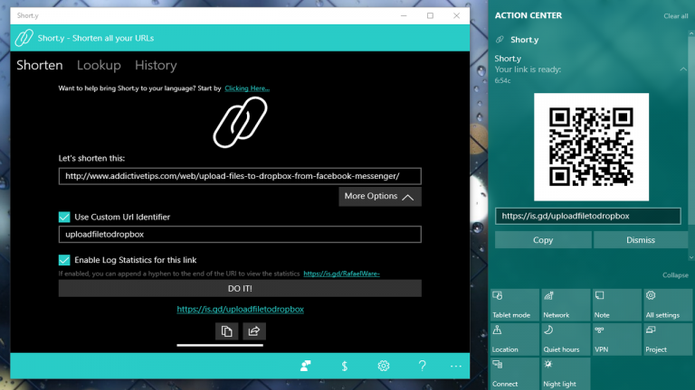The image size is (695, 390).
Task: Open the donate dollar icon
Action: 345,366
